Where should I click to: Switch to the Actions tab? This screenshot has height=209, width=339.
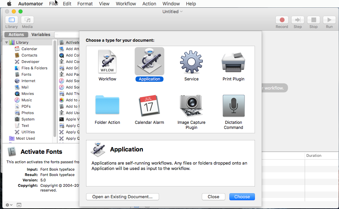[16, 34]
